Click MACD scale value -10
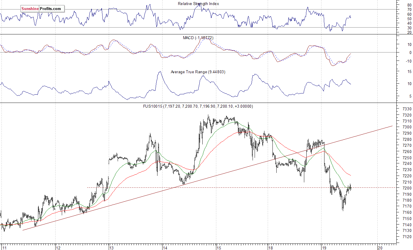413x250 pixels. pyautogui.click(x=409, y=61)
